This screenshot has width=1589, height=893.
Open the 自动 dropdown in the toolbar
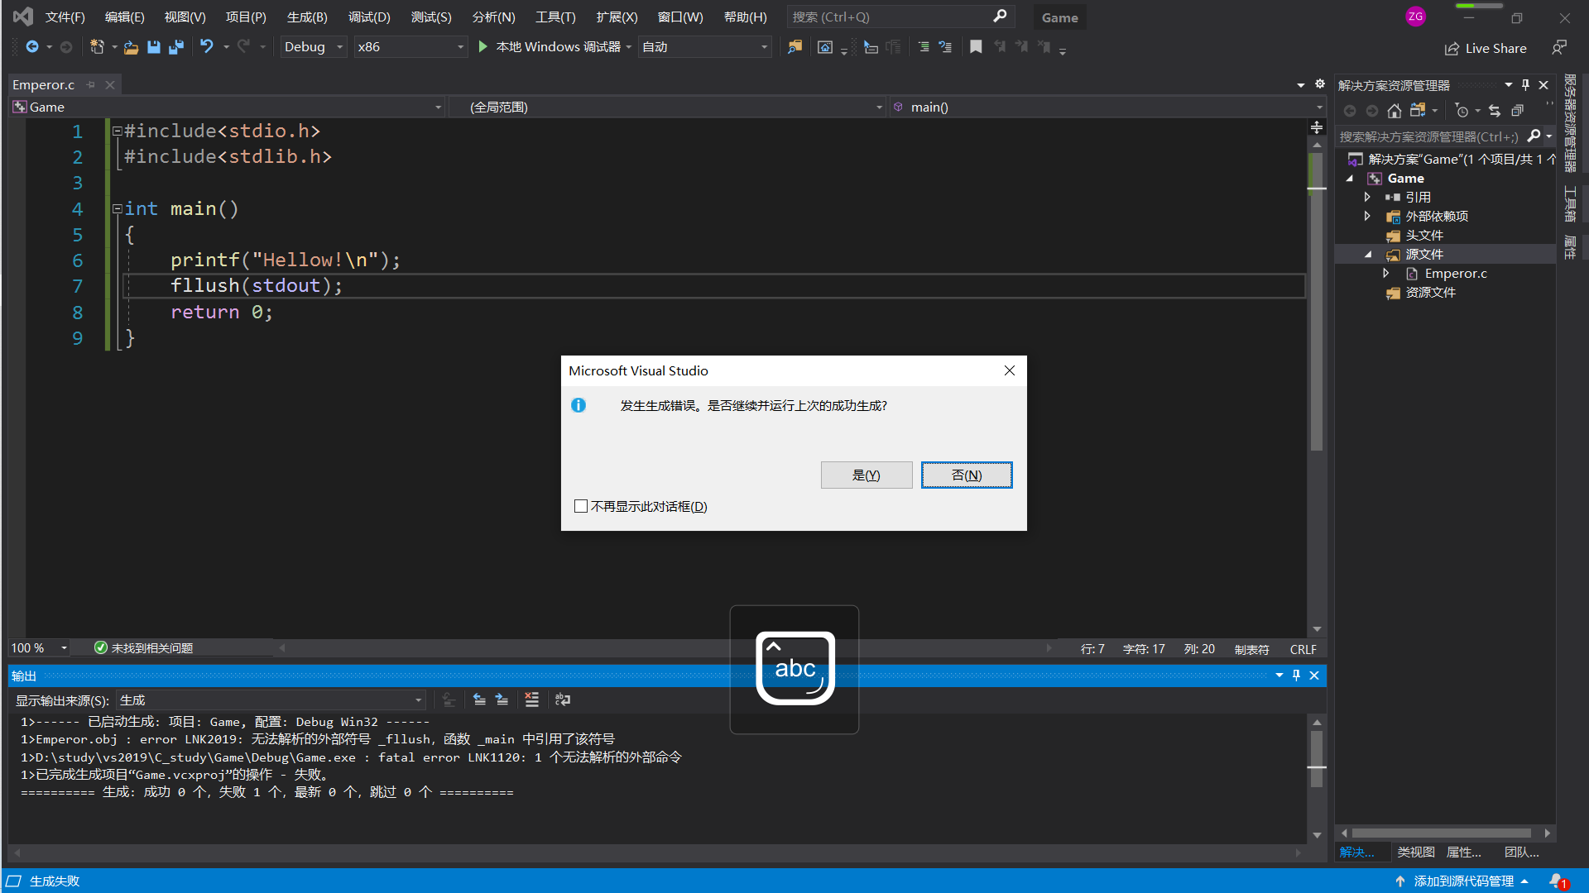[704, 47]
